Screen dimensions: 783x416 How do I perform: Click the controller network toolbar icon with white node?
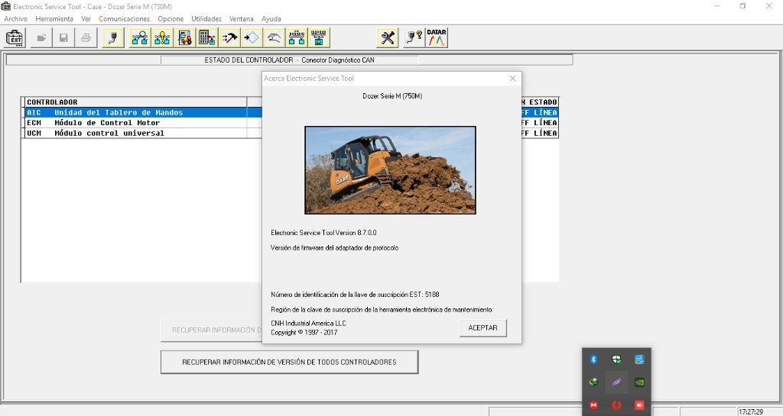coord(141,38)
